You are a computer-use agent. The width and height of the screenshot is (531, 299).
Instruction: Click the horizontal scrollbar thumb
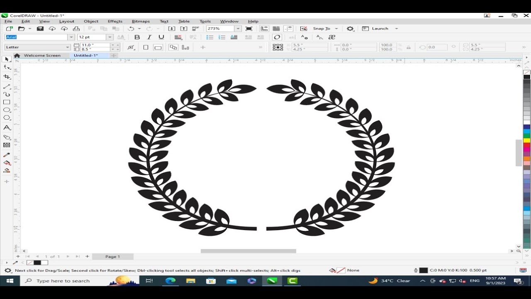(x=248, y=251)
